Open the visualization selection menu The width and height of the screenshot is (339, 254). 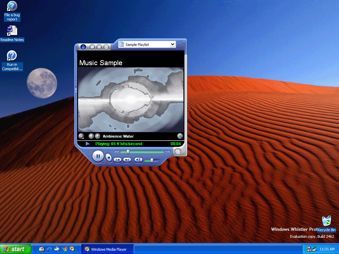tap(81, 136)
